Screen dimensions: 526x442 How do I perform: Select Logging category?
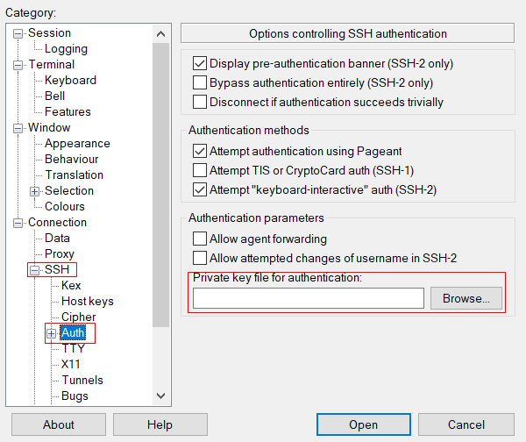pyautogui.click(x=66, y=49)
